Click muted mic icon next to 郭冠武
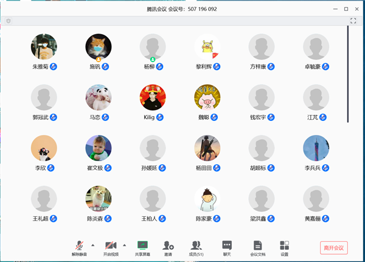Screen dimensions: 365x262 [x=54, y=117]
